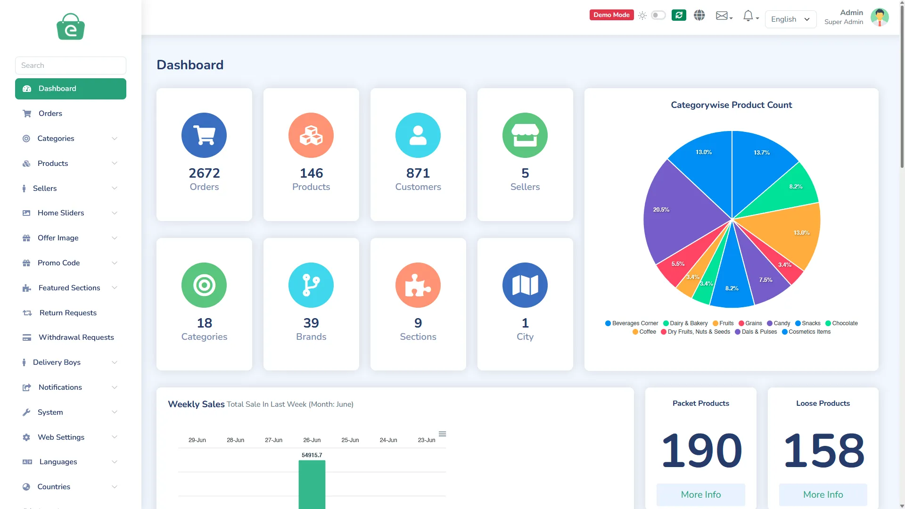Click More Info under Loose Products
Screen dimensions: 905x509
pyautogui.click(x=823, y=494)
